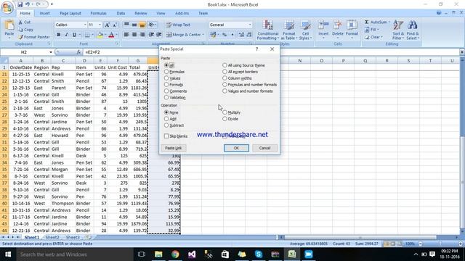This screenshot has height=261, width=465.
Task: Select the Formats radio option
Action: 166,85
